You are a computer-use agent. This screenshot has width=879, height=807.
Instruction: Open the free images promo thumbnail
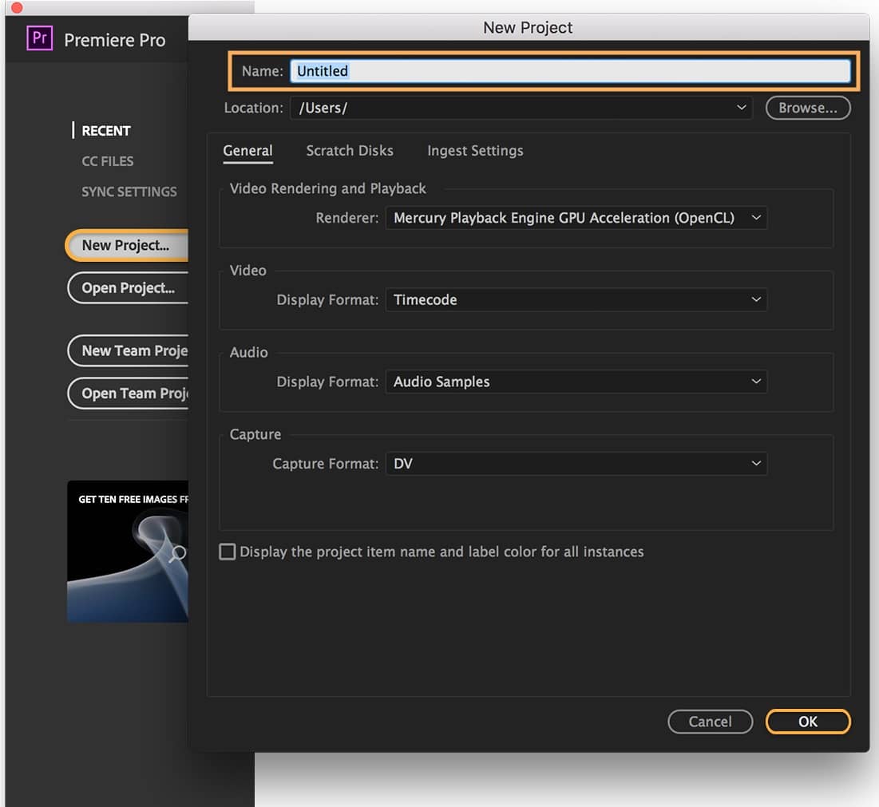click(x=128, y=552)
